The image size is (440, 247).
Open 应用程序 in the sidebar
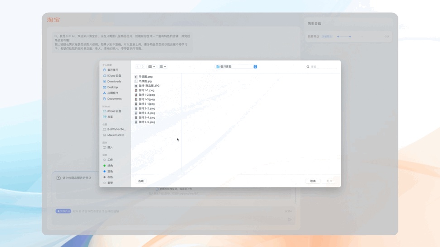point(113,93)
